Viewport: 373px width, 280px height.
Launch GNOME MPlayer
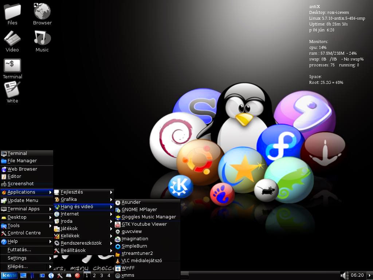[148, 210]
